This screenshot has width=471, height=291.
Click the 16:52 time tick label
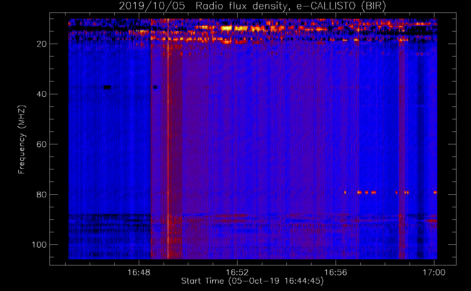237,273
